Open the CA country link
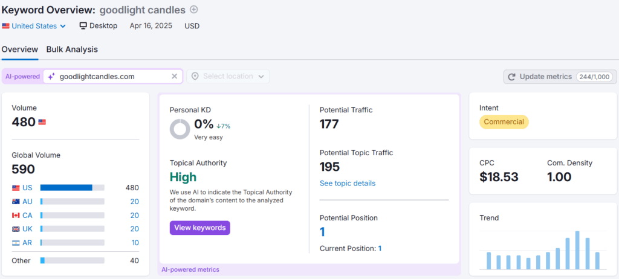 pyautogui.click(x=27, y=216)
